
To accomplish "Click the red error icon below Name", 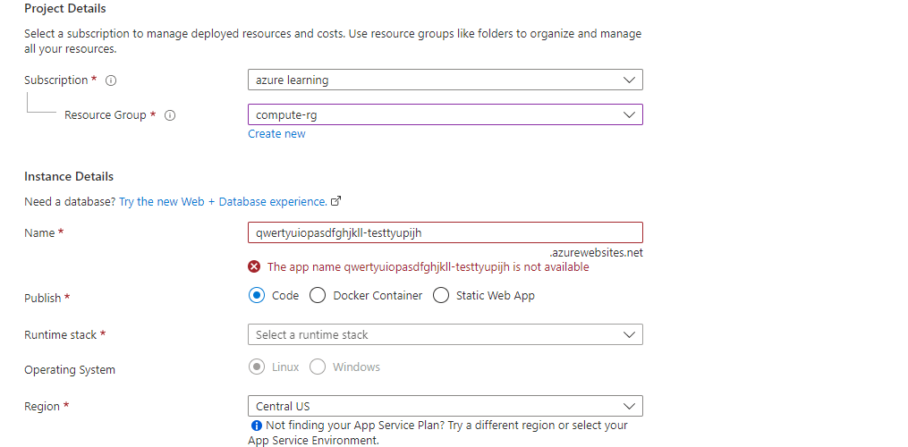I will [x=255, y=266].
